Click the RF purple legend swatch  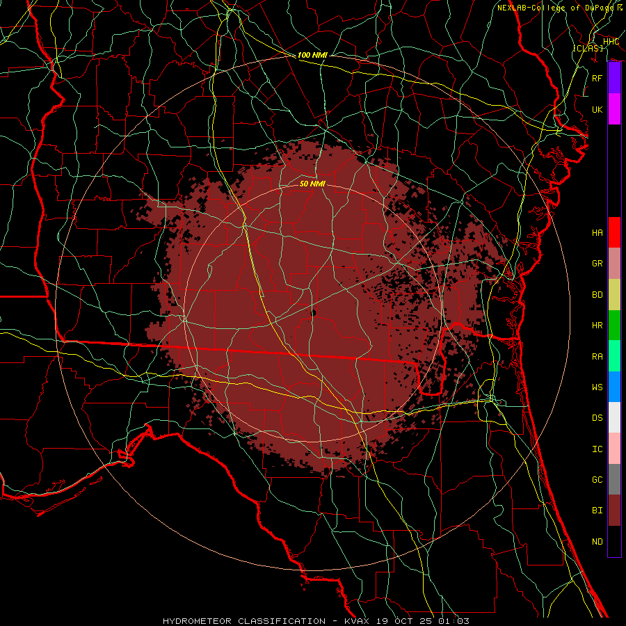[613, 78]
